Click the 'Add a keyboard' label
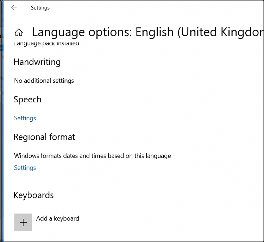Viewport: 264px width, 242px height. click(x=58, y=218)
